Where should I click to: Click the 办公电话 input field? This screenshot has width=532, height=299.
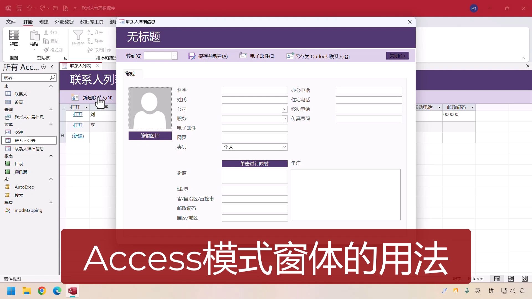point(369,91)
